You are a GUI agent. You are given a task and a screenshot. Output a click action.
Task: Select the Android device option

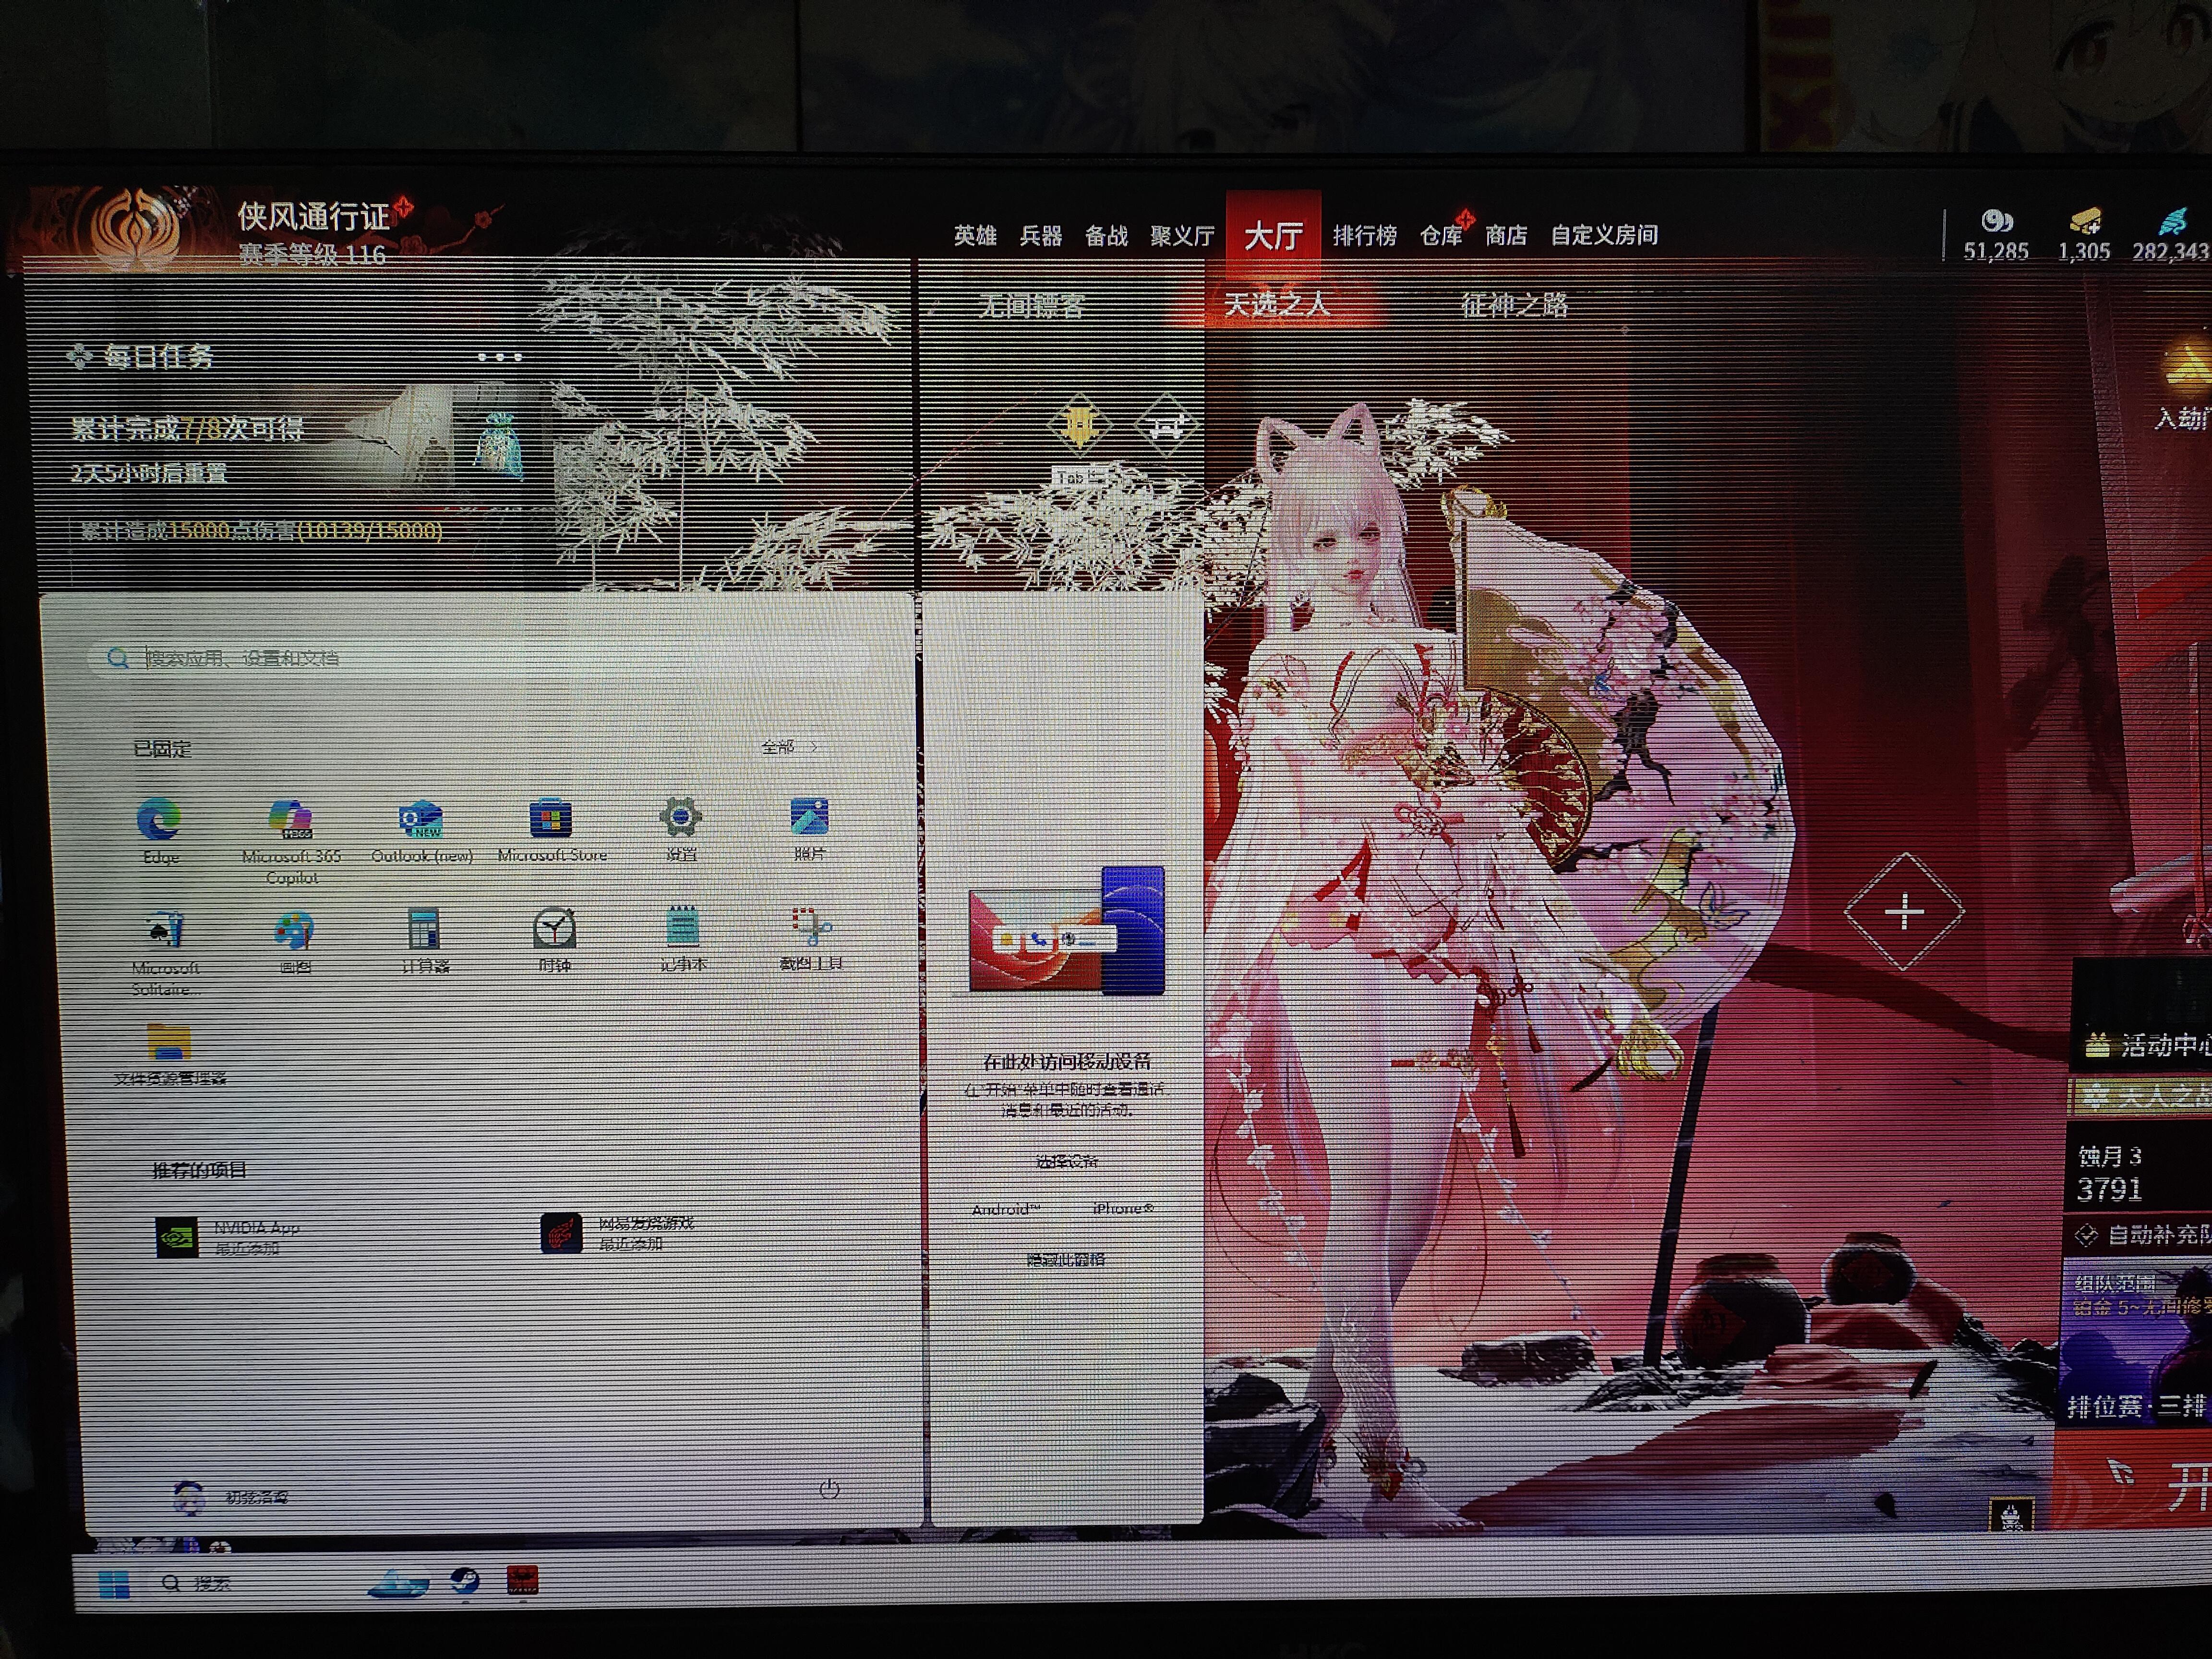point(1006,1209)
